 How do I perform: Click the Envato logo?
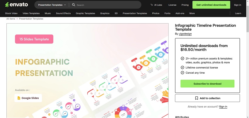coord(16,5)
